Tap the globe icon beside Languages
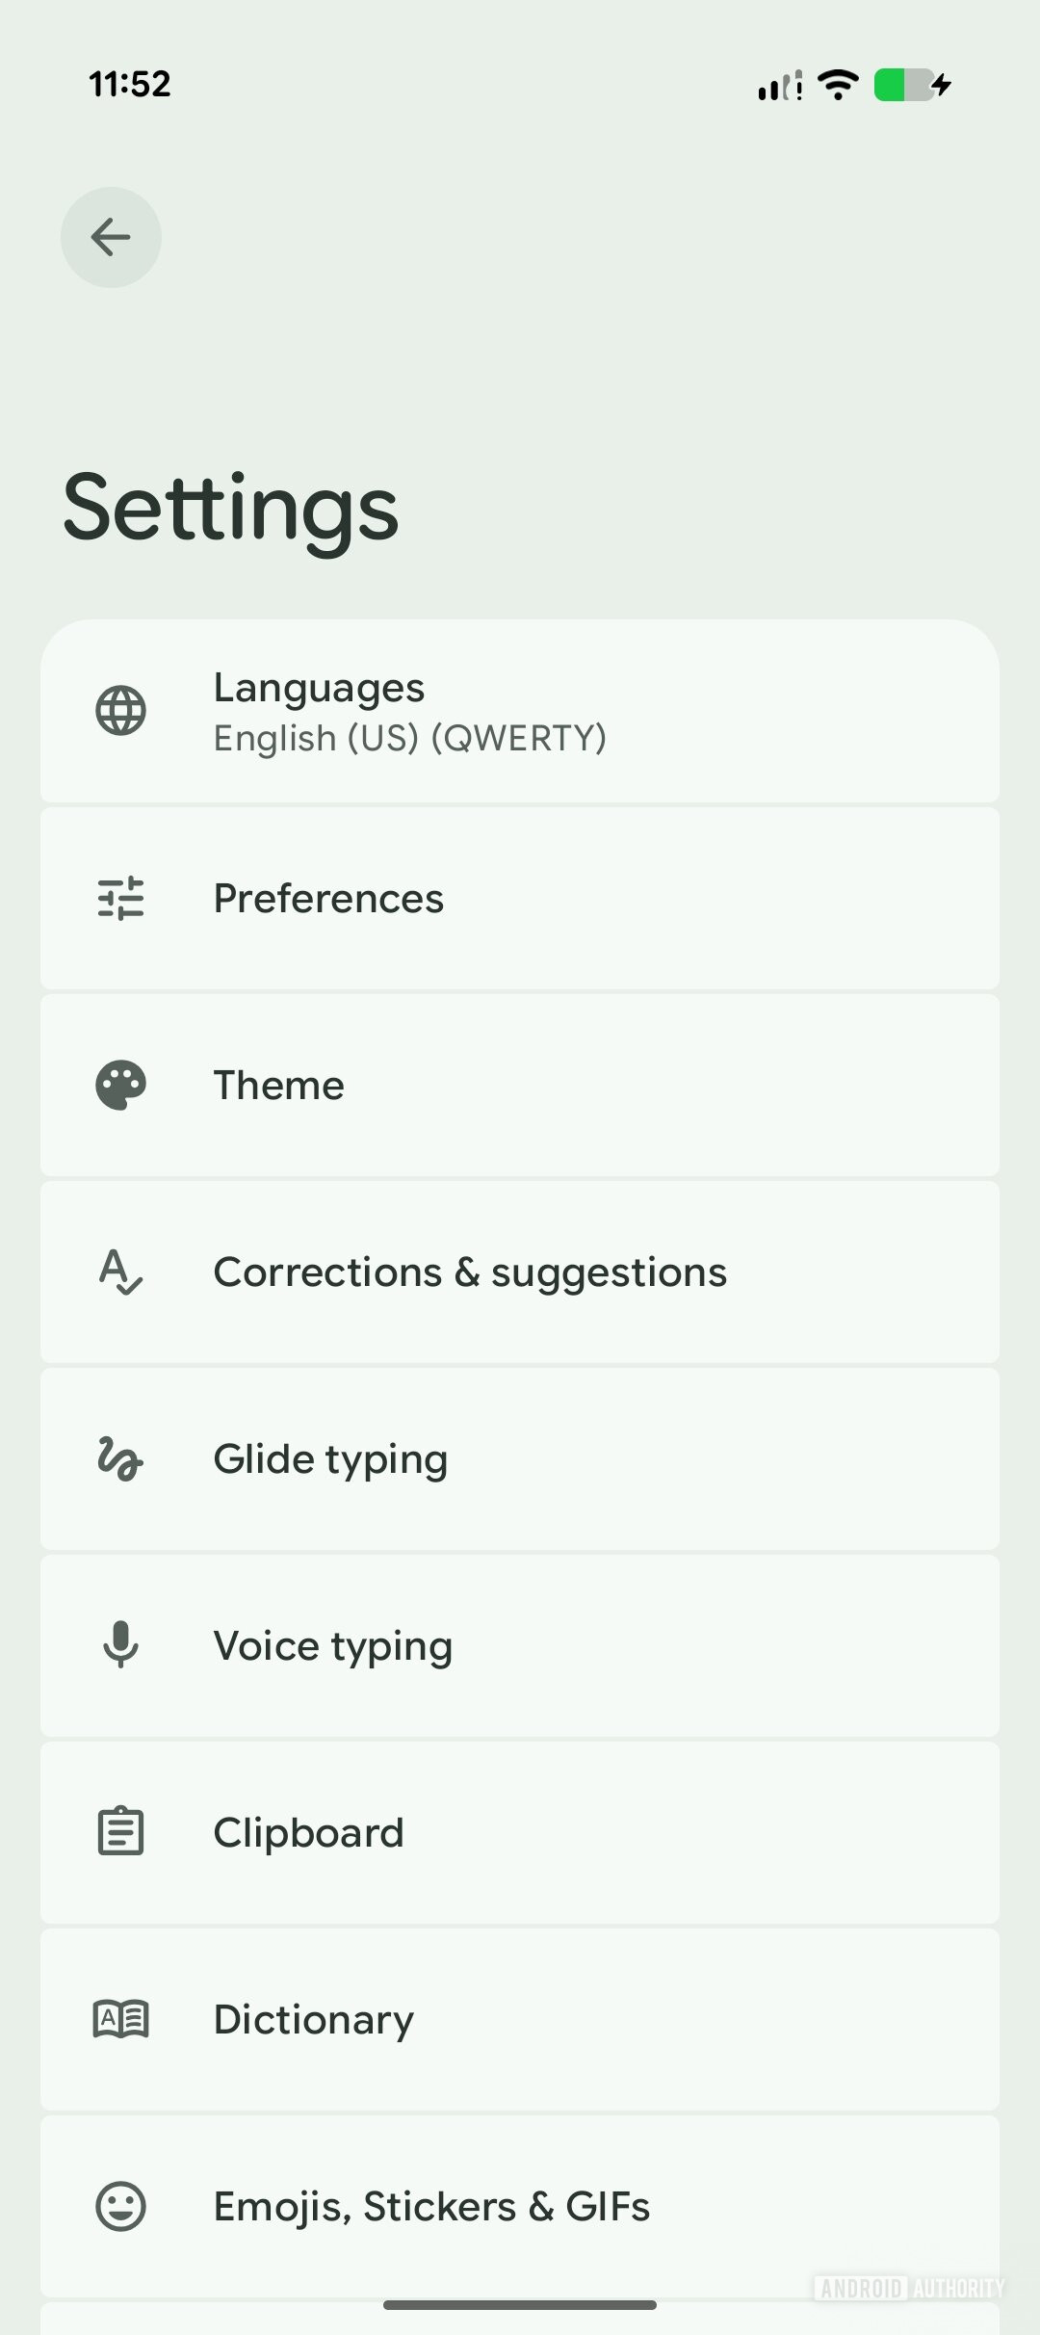 [120, 711]
